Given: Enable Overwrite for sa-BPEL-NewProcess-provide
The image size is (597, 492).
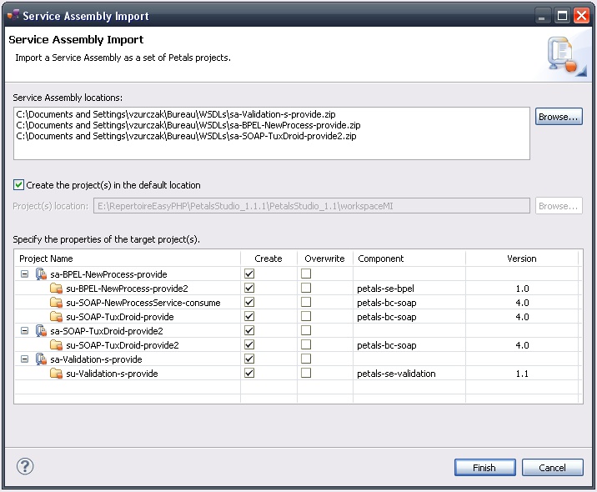Looking at the screenshot, I should (306, 274).
